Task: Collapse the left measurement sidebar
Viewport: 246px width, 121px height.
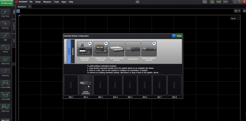Action: (x=14, y=64)
